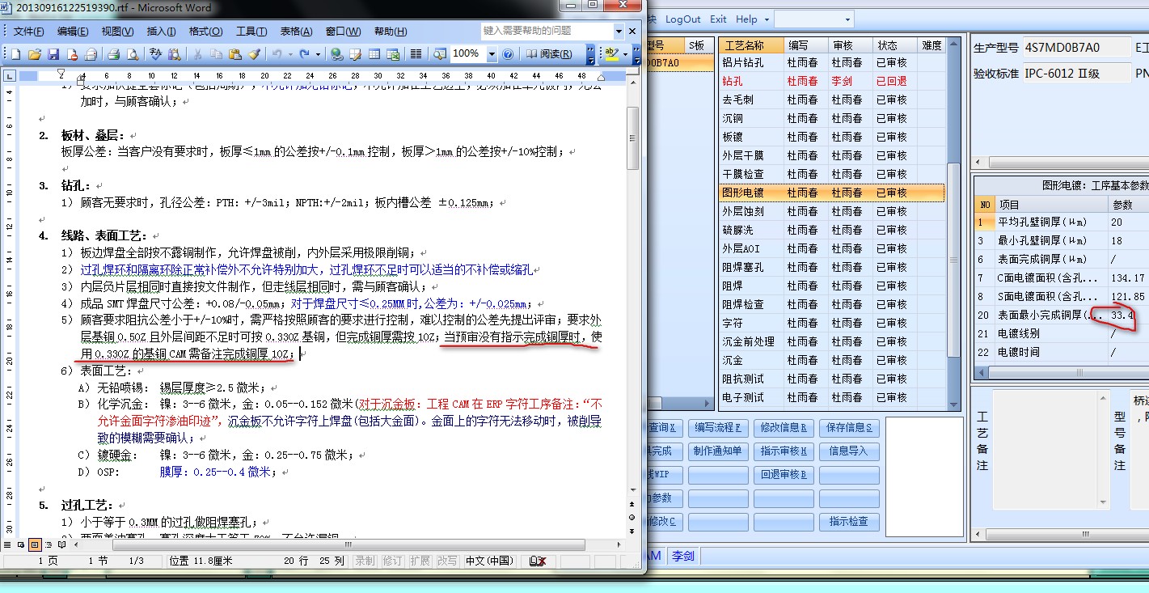Click the Cut scissors icon

point(197,54)
